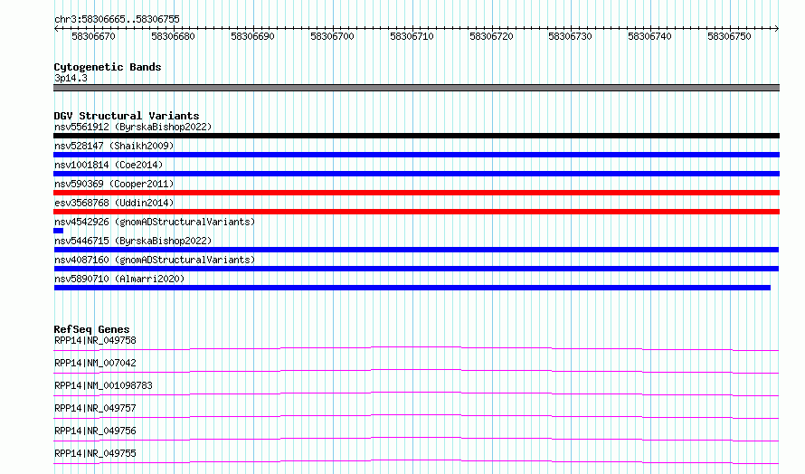Click the gray 3p14.3 cytogenetic band bar

[x=416, y=88]
